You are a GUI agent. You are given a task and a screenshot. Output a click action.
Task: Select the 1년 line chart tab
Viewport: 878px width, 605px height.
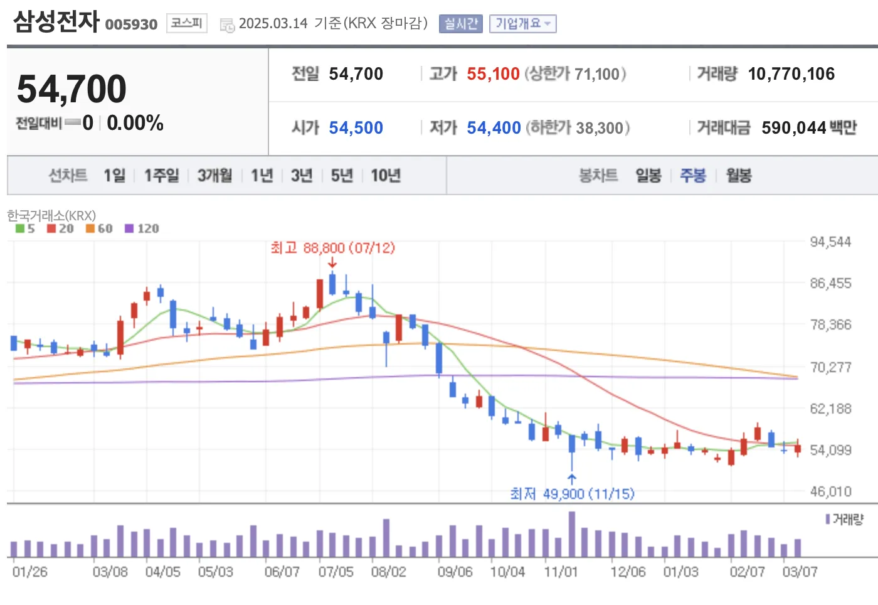point(262,175)
